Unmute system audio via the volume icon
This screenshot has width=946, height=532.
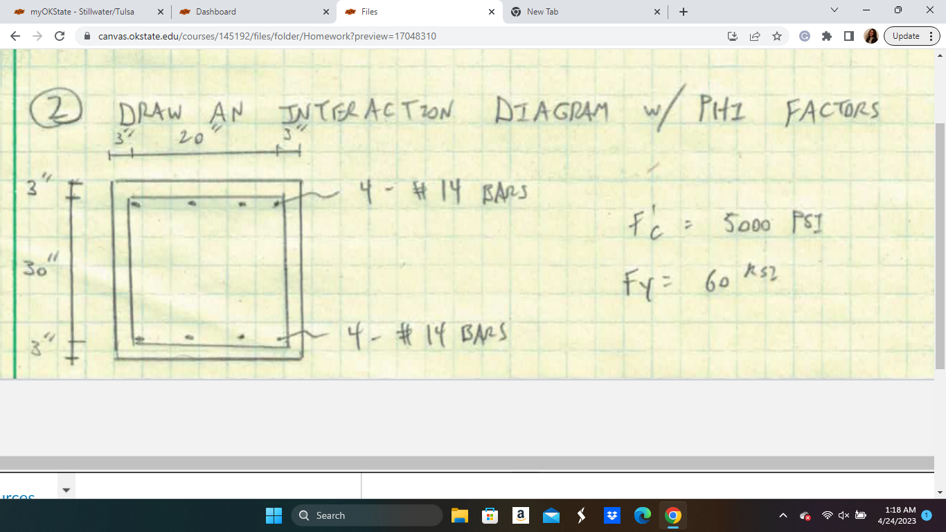click(x=844, y=515)
